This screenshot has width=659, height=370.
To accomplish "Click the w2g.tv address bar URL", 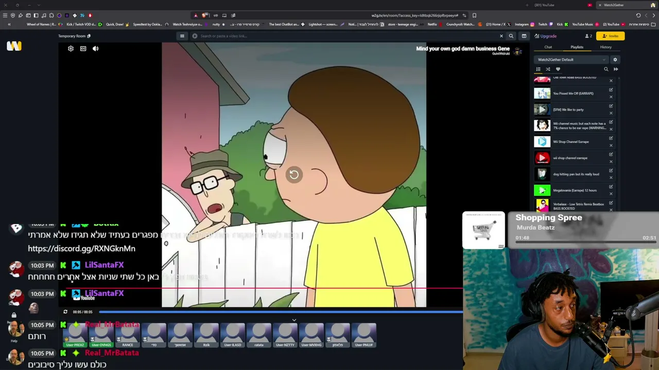I will point(414,15).
